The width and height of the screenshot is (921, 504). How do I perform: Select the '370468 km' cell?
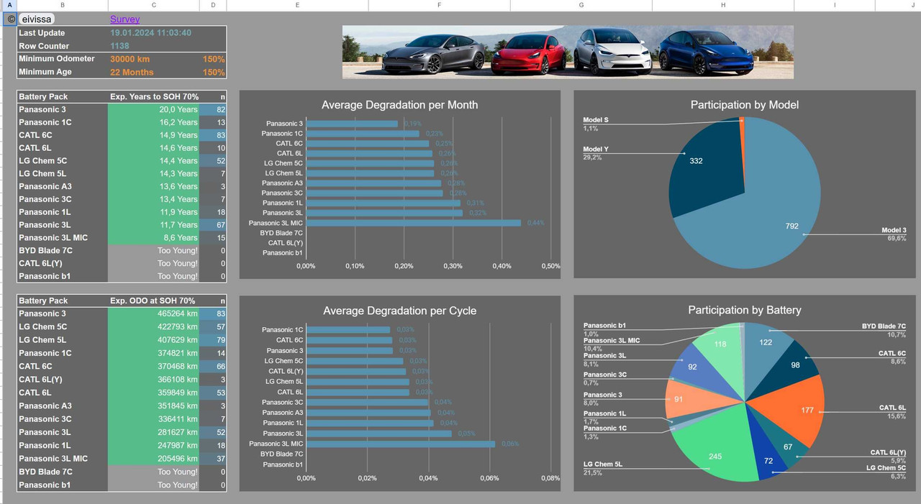click(x=153, y=366)
